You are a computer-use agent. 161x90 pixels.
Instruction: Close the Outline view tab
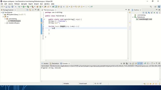pos(140,10)
